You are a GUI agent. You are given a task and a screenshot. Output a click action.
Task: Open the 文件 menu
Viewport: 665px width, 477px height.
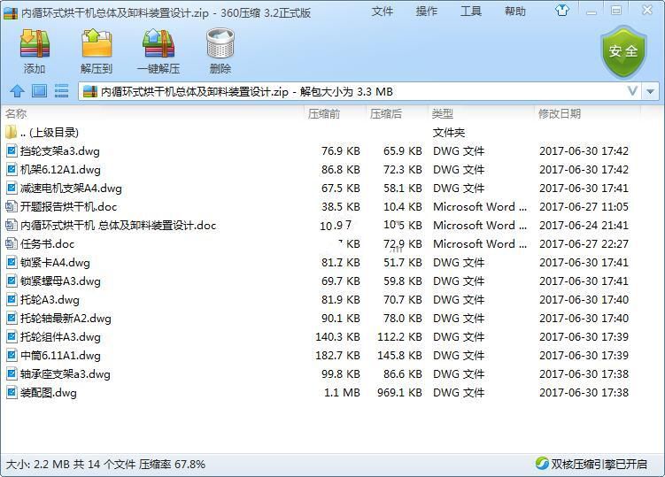tap(383, 12)
